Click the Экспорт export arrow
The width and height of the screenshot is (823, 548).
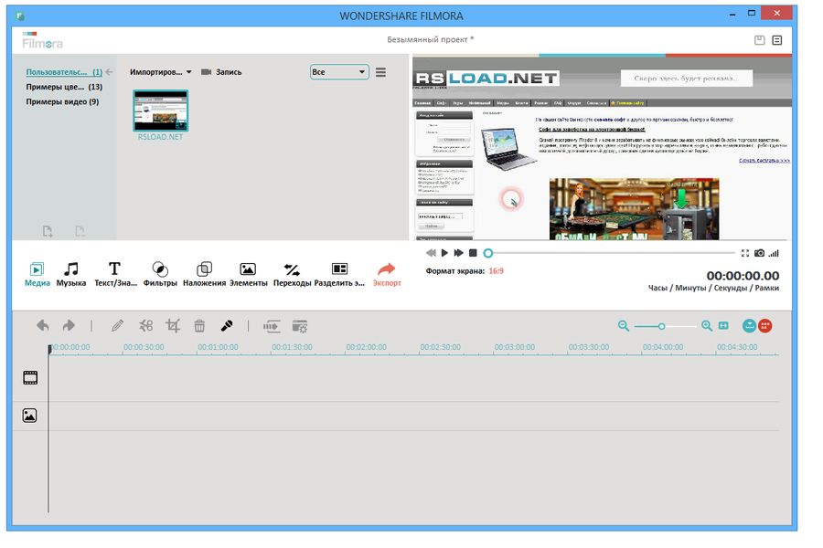click(x=387, y=274)
